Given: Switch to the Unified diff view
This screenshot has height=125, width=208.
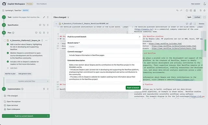Looking at the screenshot, I should tap(197, 17).
